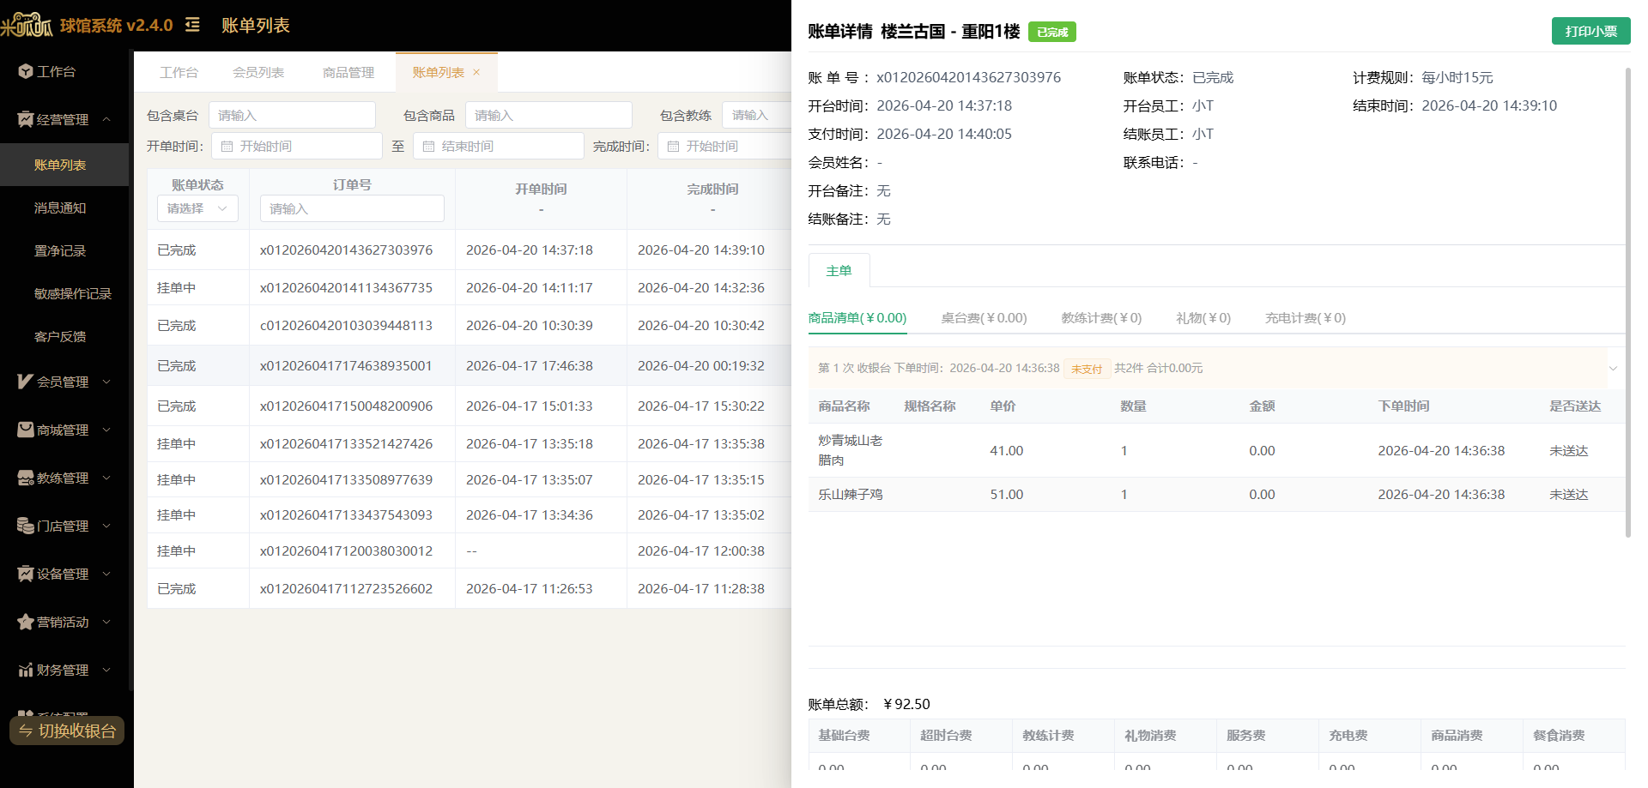Select order row x0120260417174638935001
1648x788 pixels.
[x=469, y=365]
